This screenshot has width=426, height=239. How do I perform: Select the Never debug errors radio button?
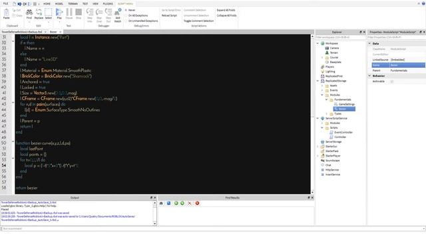126,10
